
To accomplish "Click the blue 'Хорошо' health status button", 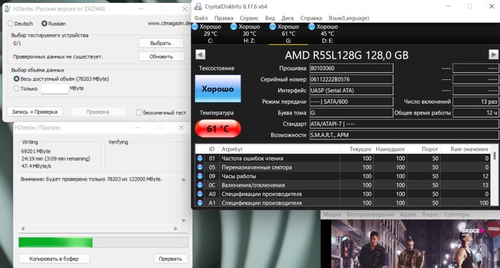I will (x=218, y=89).
